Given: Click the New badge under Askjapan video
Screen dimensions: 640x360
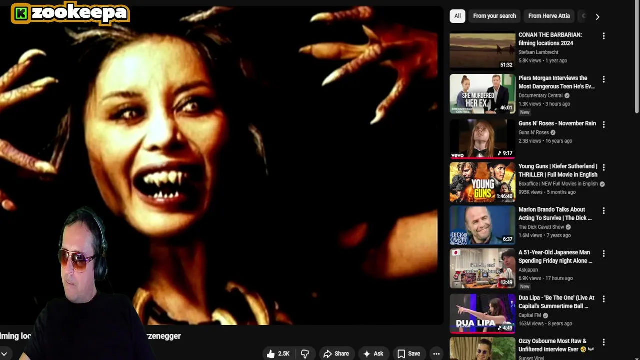Looking at the screenshot, I should coord(525,287).
